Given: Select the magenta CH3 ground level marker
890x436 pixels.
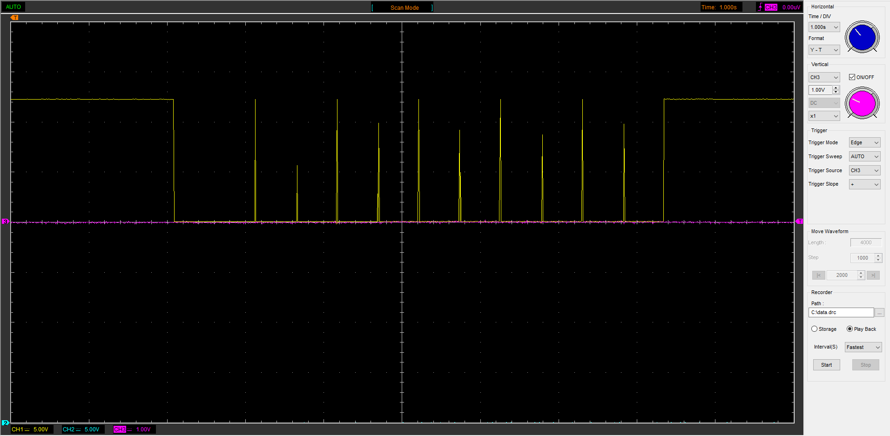Looking at the screenshot, I should tap(5, 221).
